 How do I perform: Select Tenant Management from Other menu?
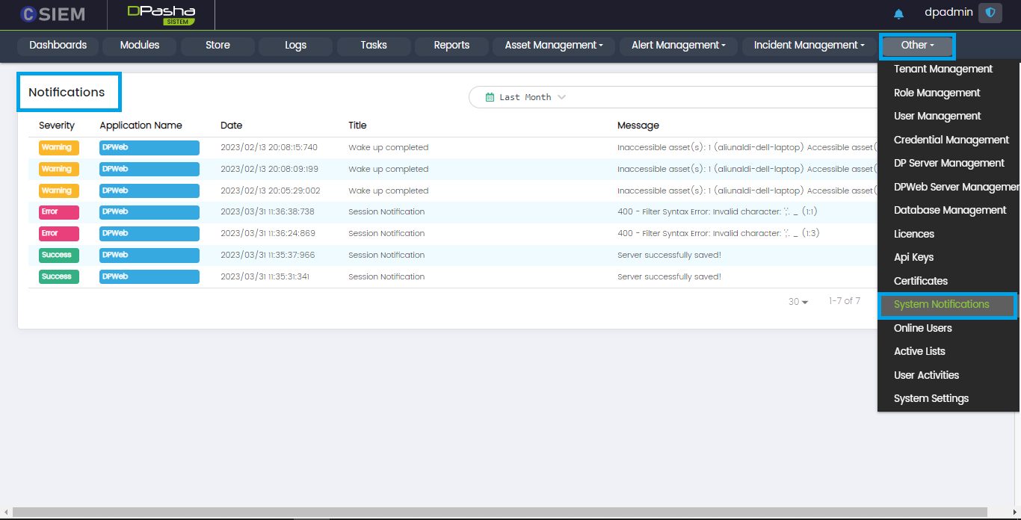(943, 69)
